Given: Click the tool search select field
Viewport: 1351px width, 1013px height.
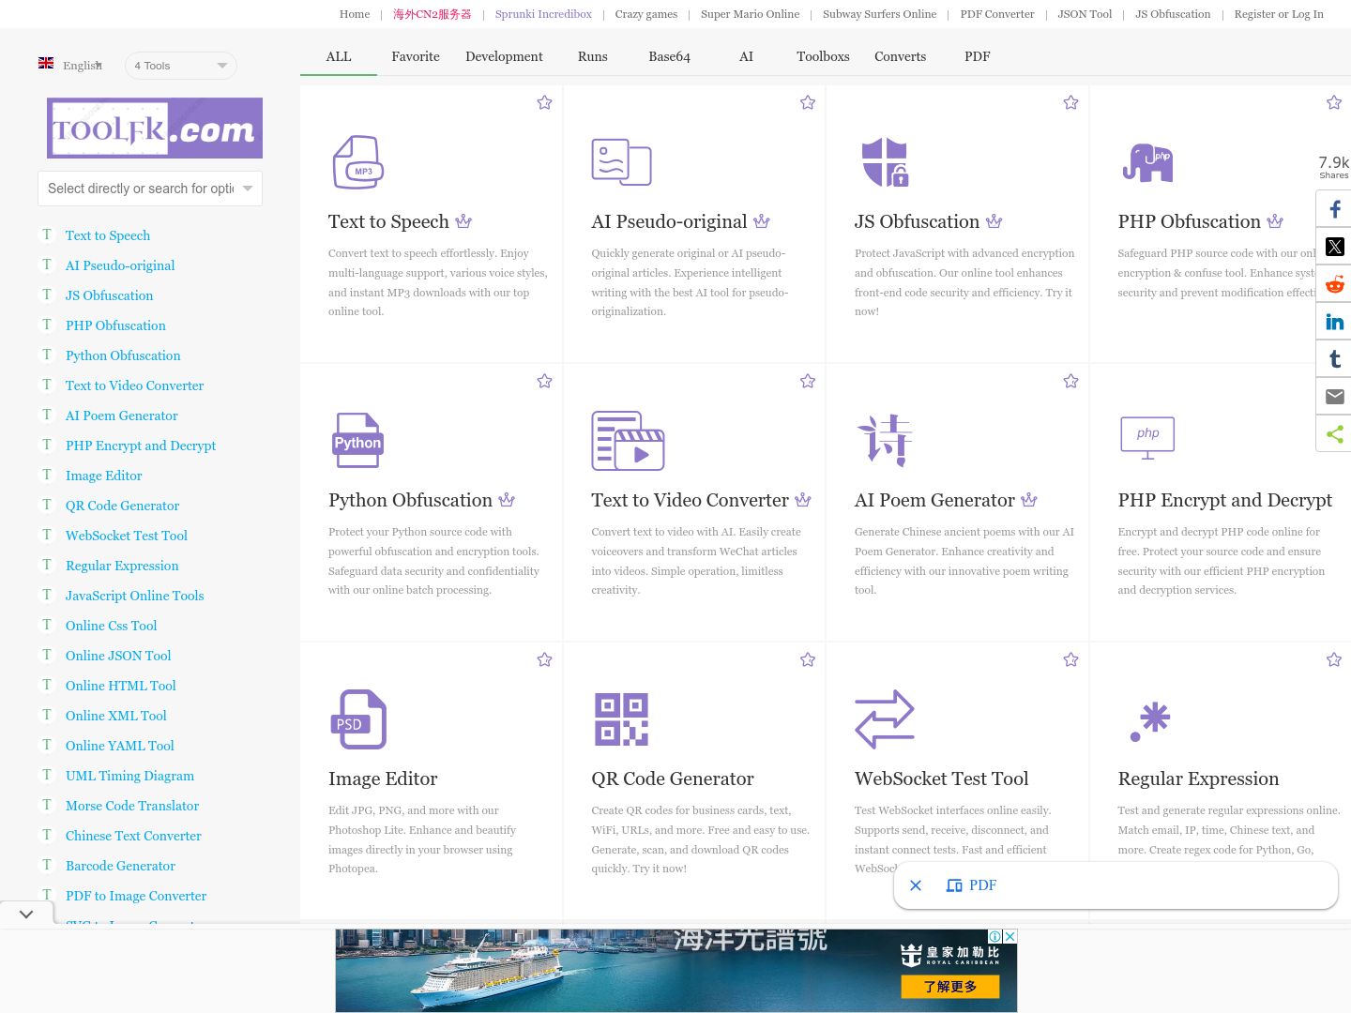Looking at the screenshot, I should tap(150, 189).
